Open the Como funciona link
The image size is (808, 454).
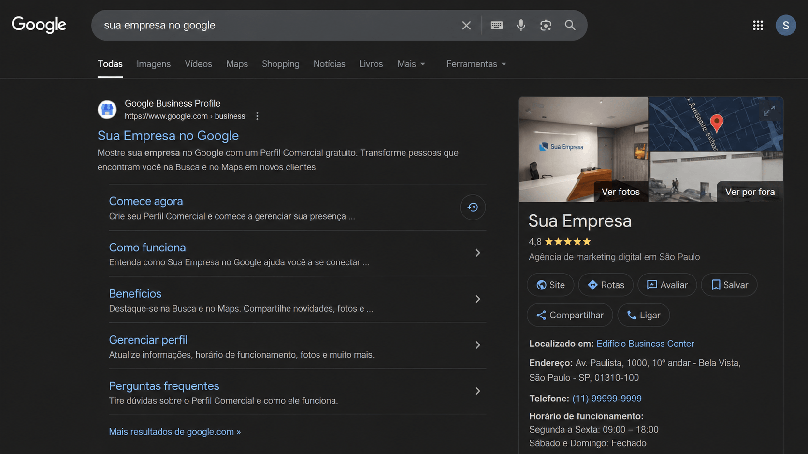point(147,248)
